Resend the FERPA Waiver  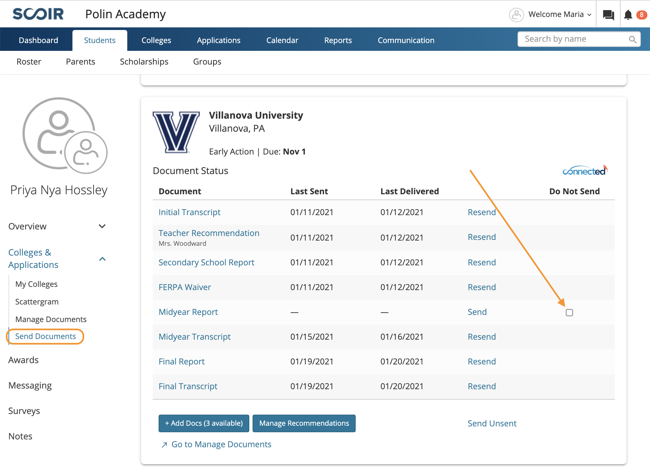(x=482, y=287)
